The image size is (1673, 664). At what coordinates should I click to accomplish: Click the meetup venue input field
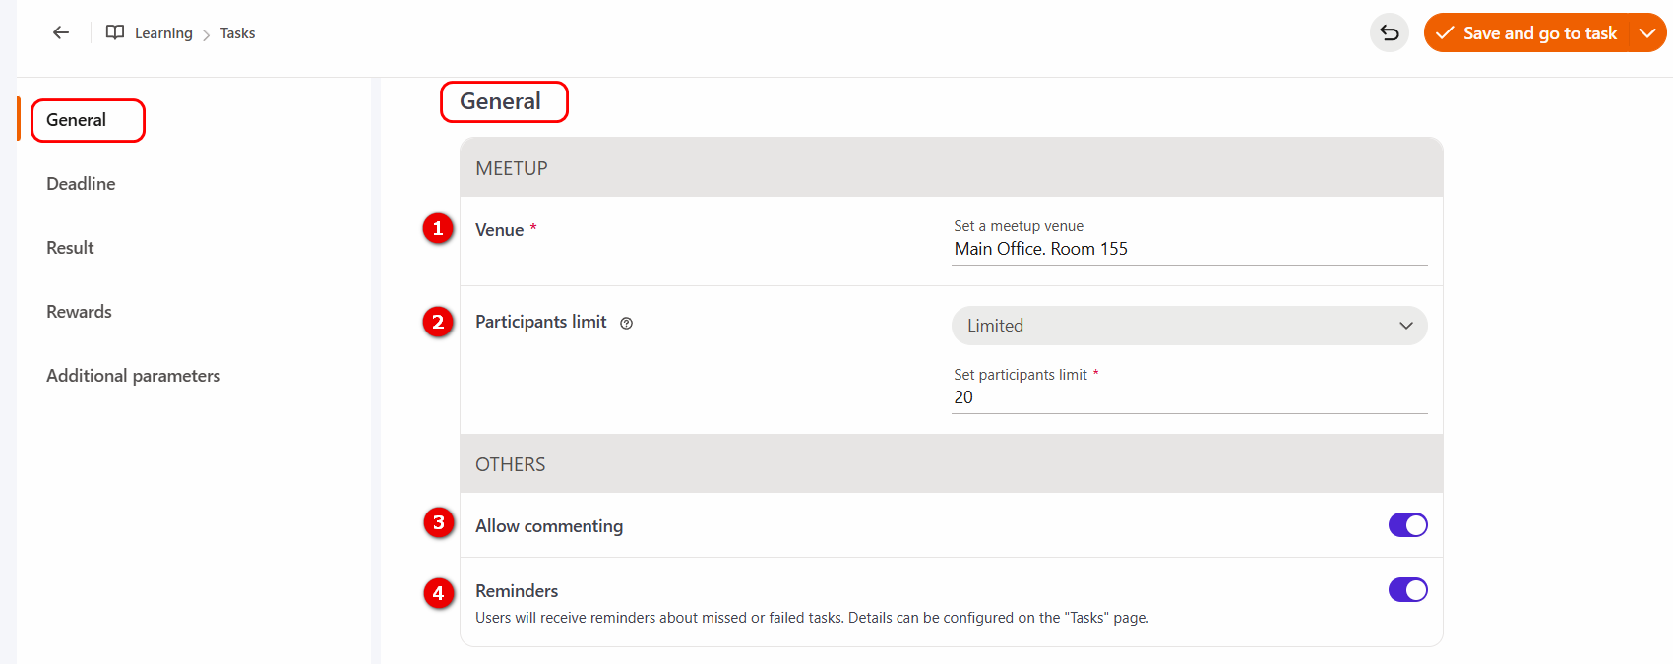click(x=1189, y=249)
